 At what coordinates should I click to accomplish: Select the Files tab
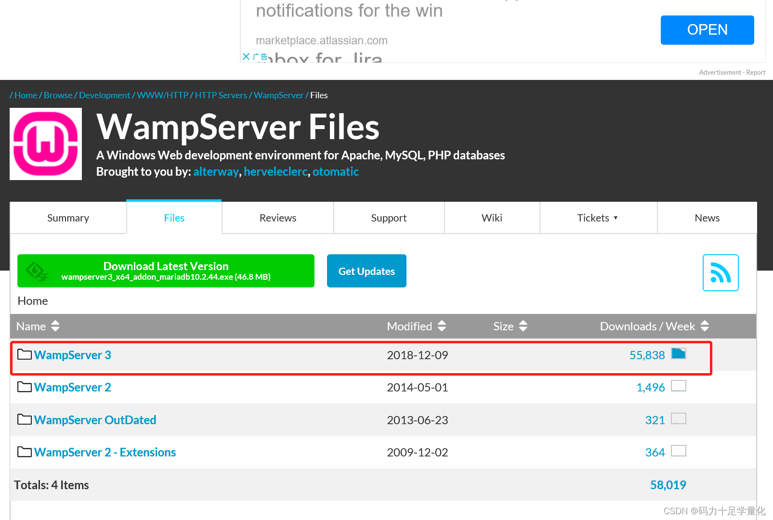pos(174,218)
